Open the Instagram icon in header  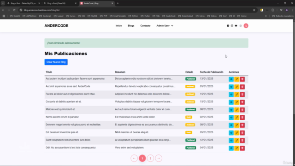[x=232, y=26]
